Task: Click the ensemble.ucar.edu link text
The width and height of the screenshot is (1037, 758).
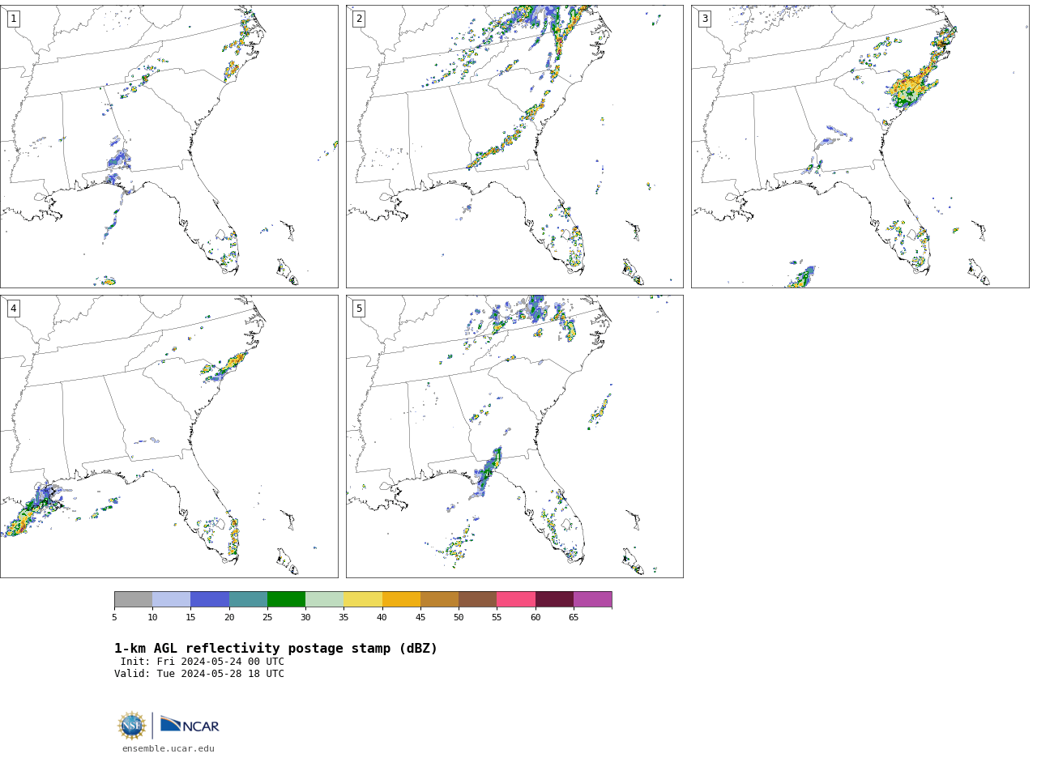Action: 169,749
